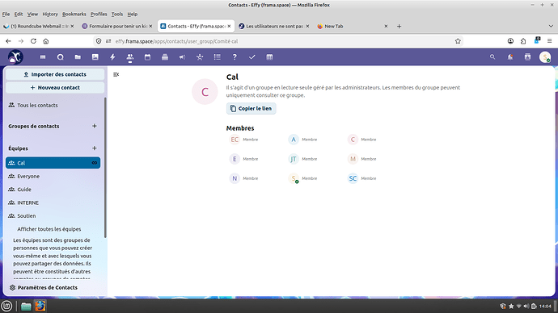Click the Importer des contacts button
The image size is (558, 313).
pos(55,74)
